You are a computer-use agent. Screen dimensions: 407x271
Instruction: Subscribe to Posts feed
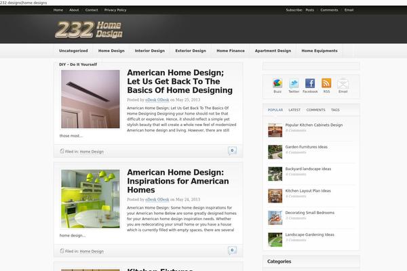[310, 10]
